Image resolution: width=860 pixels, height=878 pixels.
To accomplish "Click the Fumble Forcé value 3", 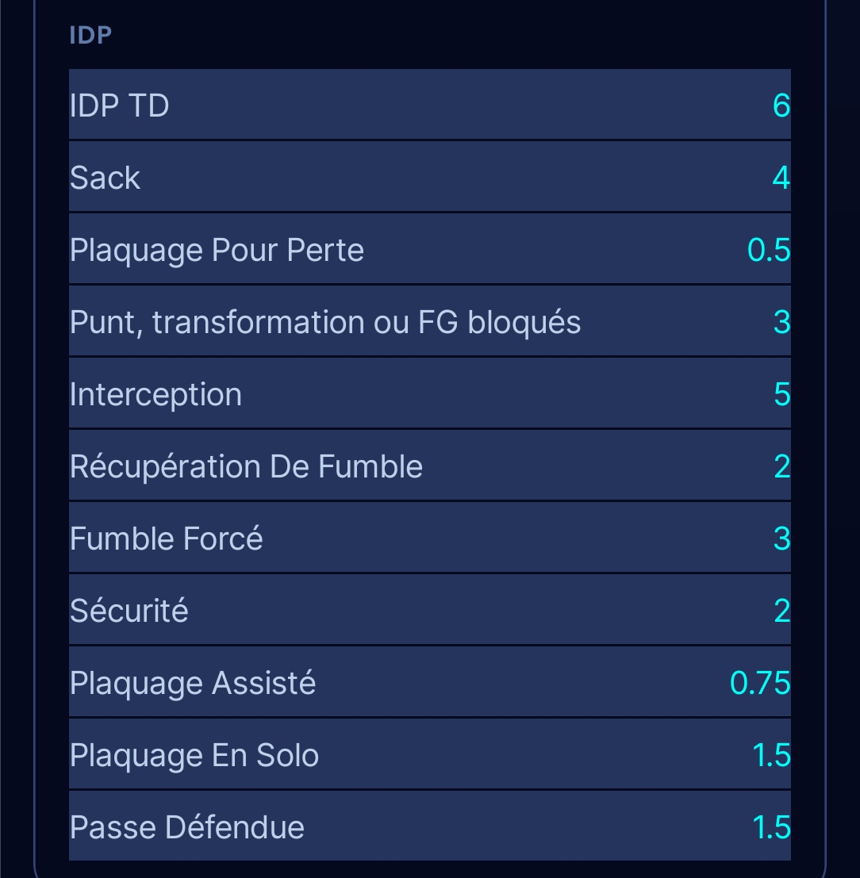I will (x=781, y=539).
